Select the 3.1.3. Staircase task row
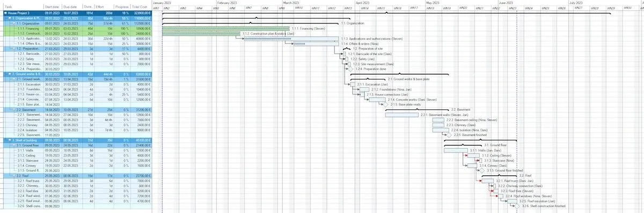The image size is (644, 213). click(77, 161)
